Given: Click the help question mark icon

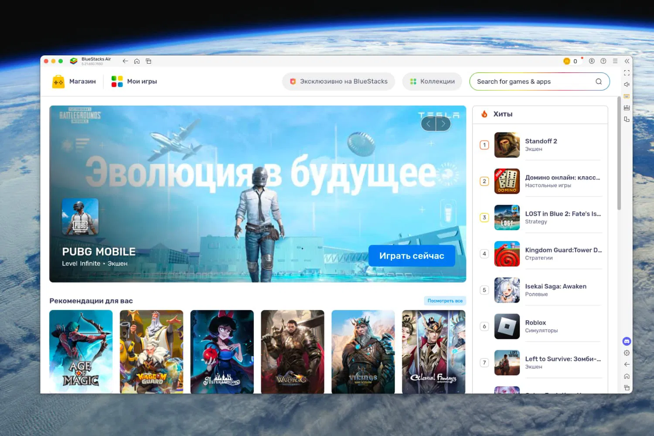Looking at the screenshot, I should tap(603, 61).
